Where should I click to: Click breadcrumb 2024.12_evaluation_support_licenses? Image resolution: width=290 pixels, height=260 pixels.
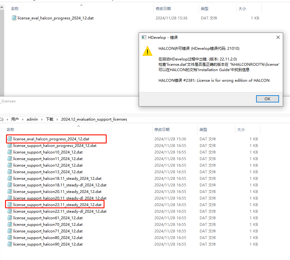94,119
